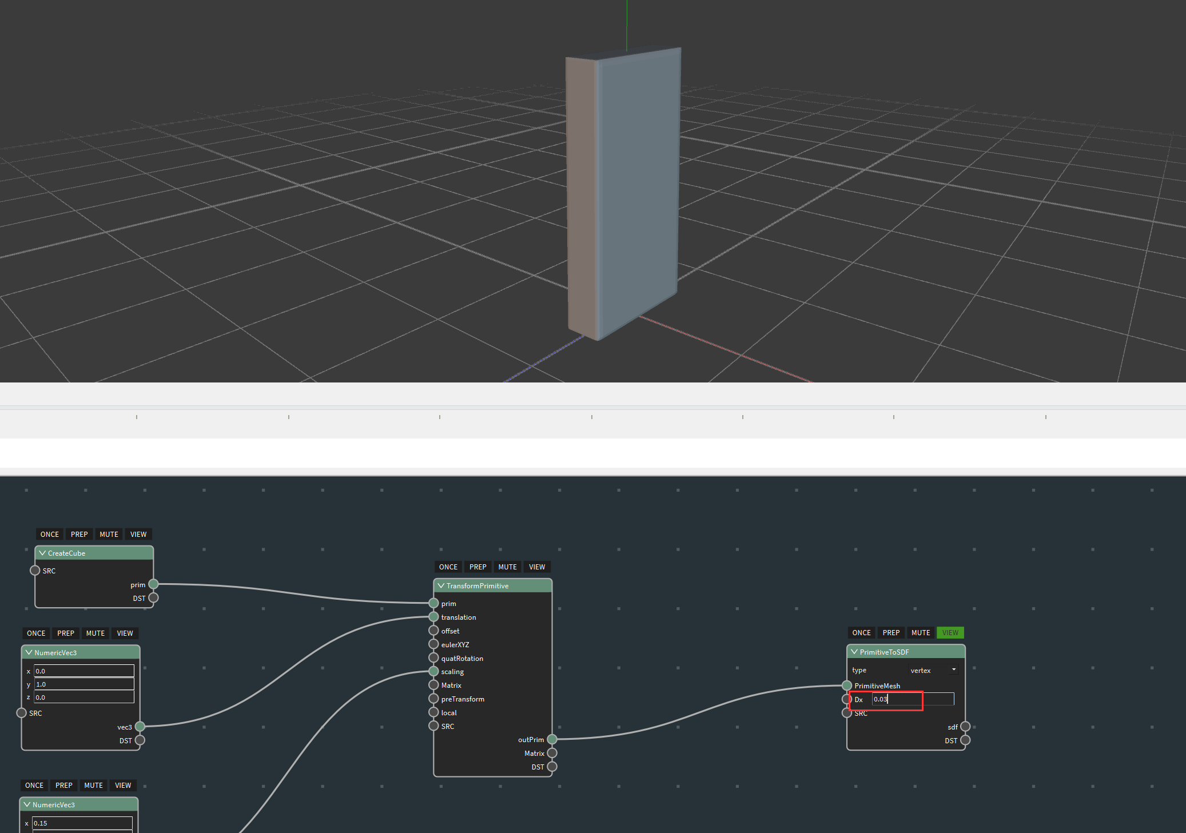The image size is (1186, 833).
Task: Click PrimitiveToSDF DST output socket
Action: [x=965, y=740]
